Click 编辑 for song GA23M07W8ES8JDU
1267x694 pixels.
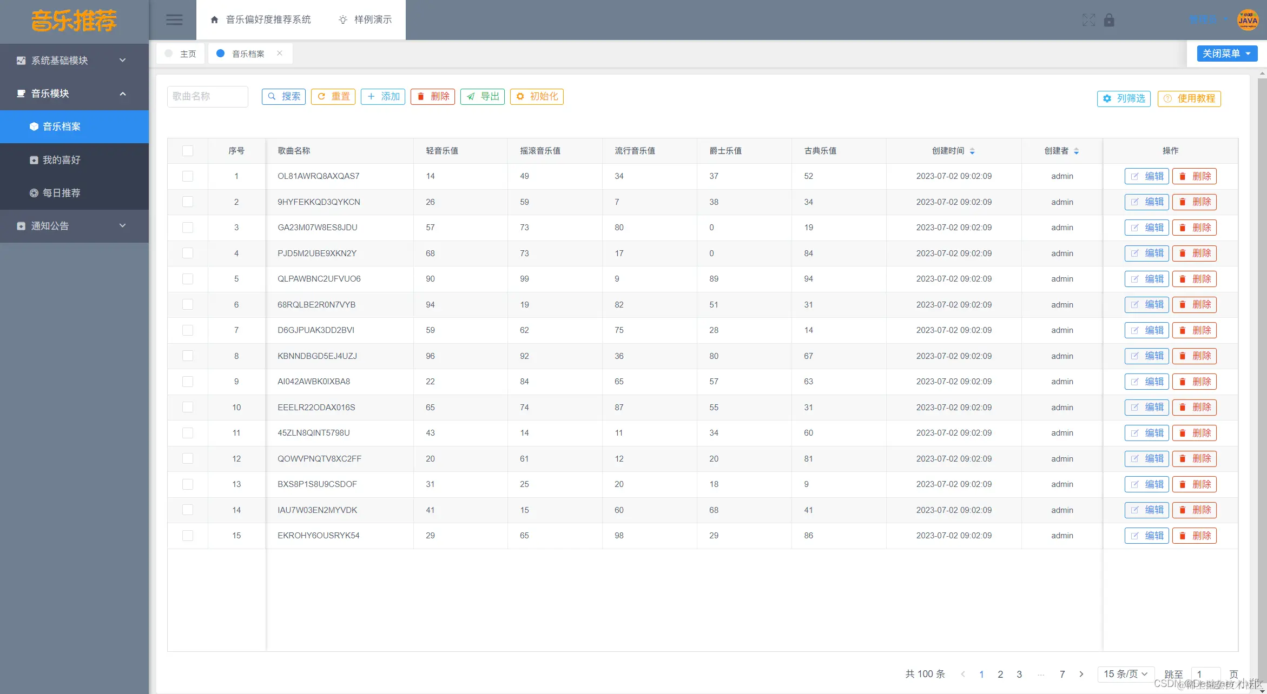click(1146, 228)
